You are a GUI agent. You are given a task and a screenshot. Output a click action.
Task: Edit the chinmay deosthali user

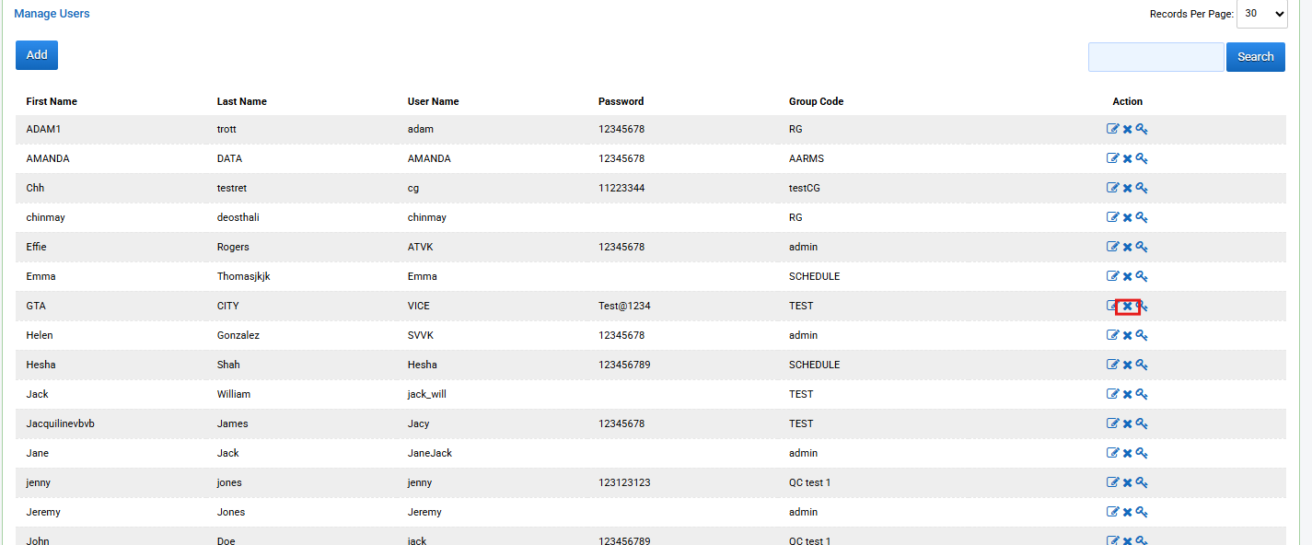pyautogui.click(x=1112, y=218)
